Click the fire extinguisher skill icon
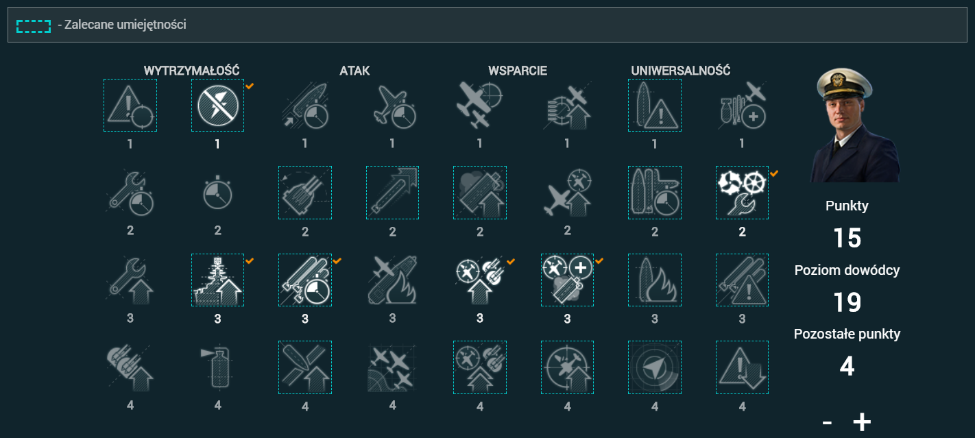This screenshot has height=438, width=975. tap(217, 367)
